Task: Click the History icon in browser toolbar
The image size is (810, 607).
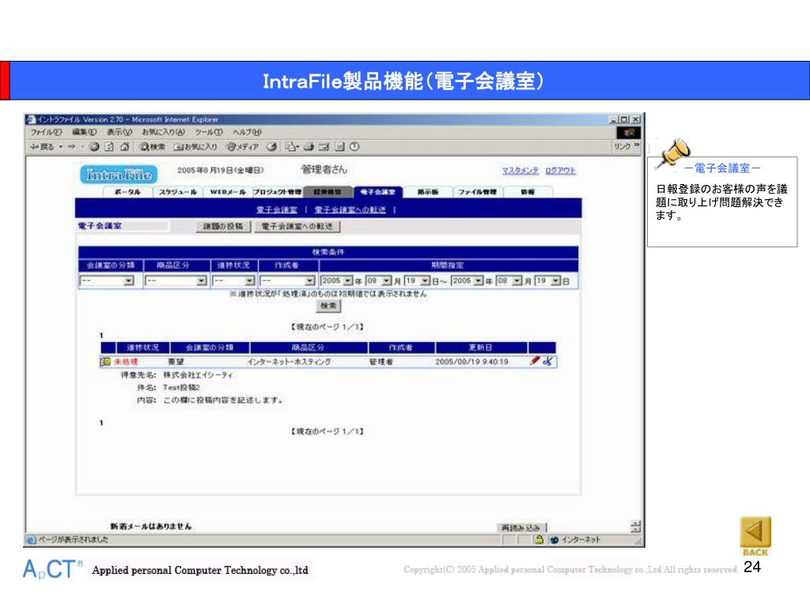Action: pyautogui.click(x=272, y=146)
